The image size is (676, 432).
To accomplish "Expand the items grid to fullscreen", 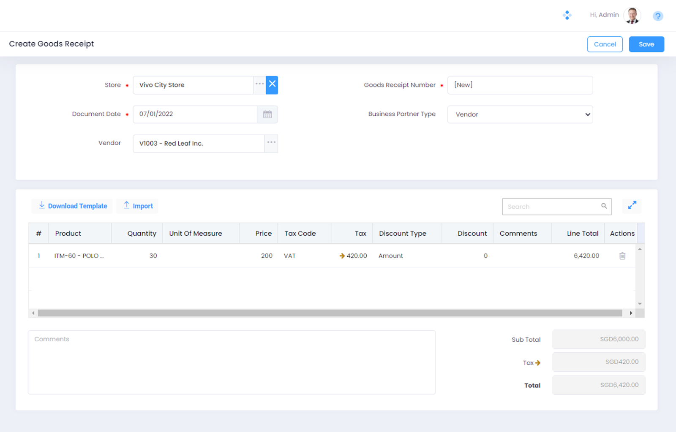I will click(632, 206).
